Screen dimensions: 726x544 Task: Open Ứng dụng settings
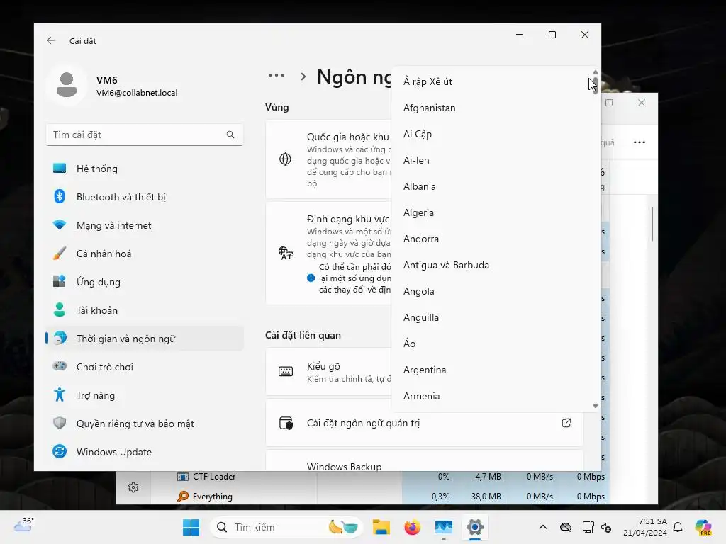coord(145,282)
